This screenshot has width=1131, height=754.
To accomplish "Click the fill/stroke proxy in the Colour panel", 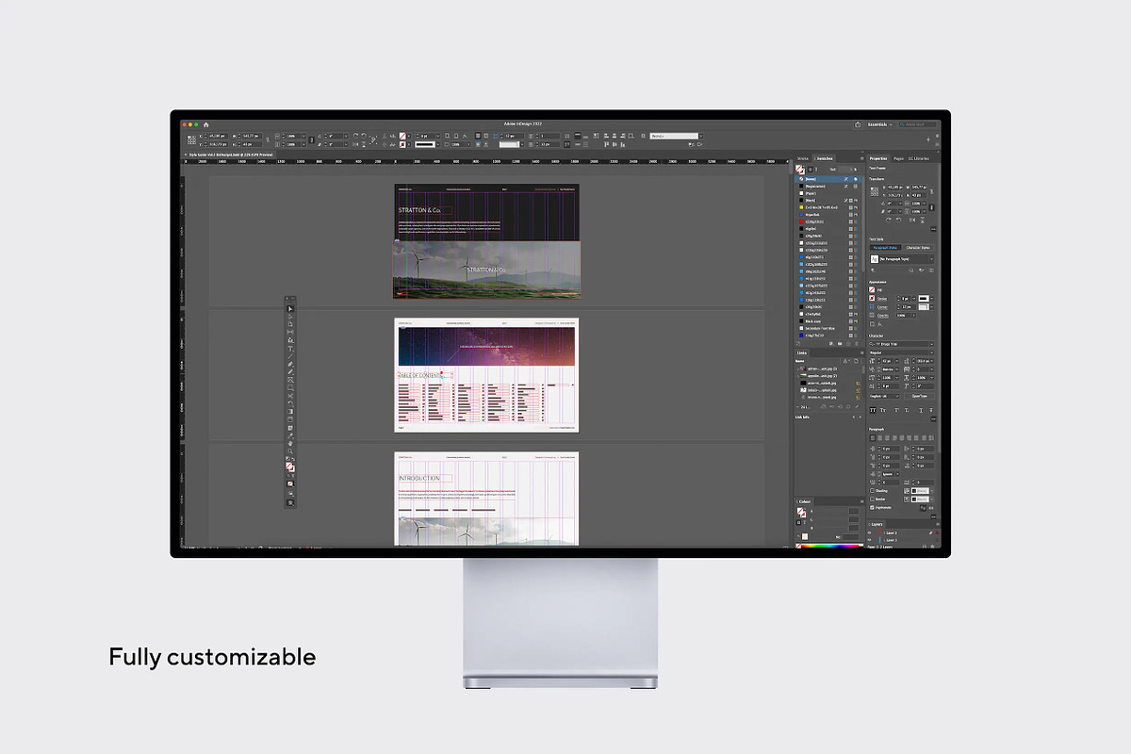I will coord(801,512).
